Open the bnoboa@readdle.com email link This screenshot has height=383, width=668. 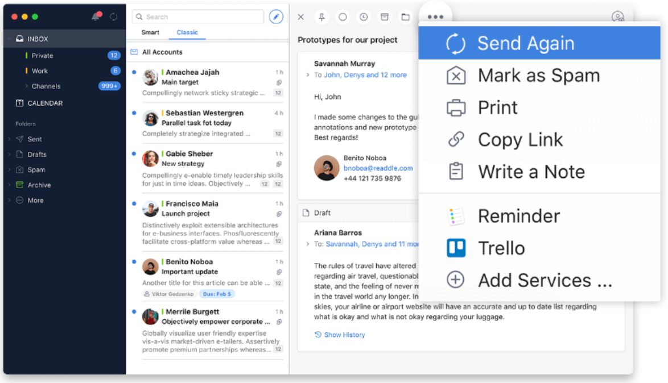[378, 168]
